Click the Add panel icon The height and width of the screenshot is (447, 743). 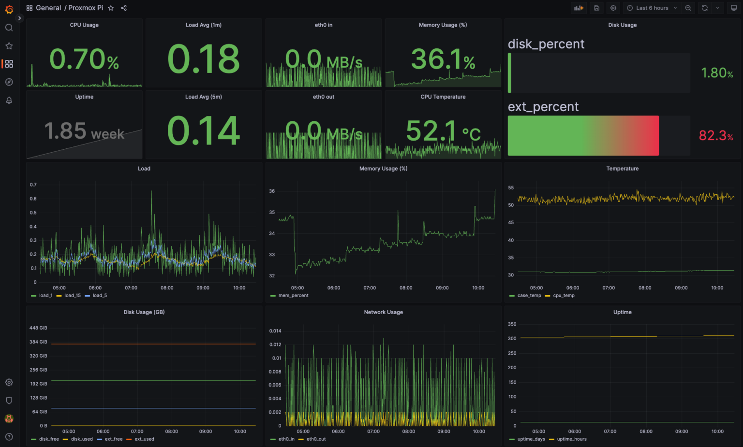tap(579, 8)
